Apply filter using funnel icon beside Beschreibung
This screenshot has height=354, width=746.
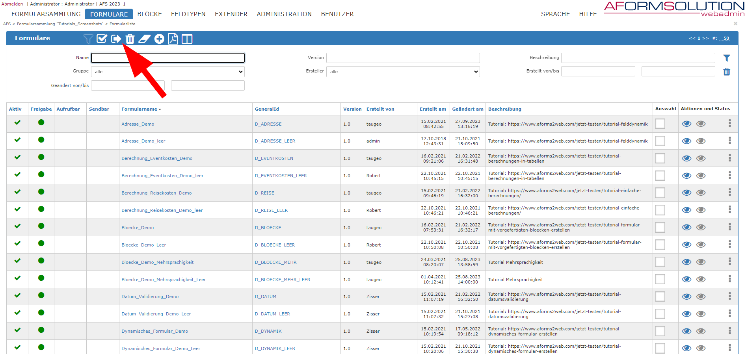pos(727,58)
